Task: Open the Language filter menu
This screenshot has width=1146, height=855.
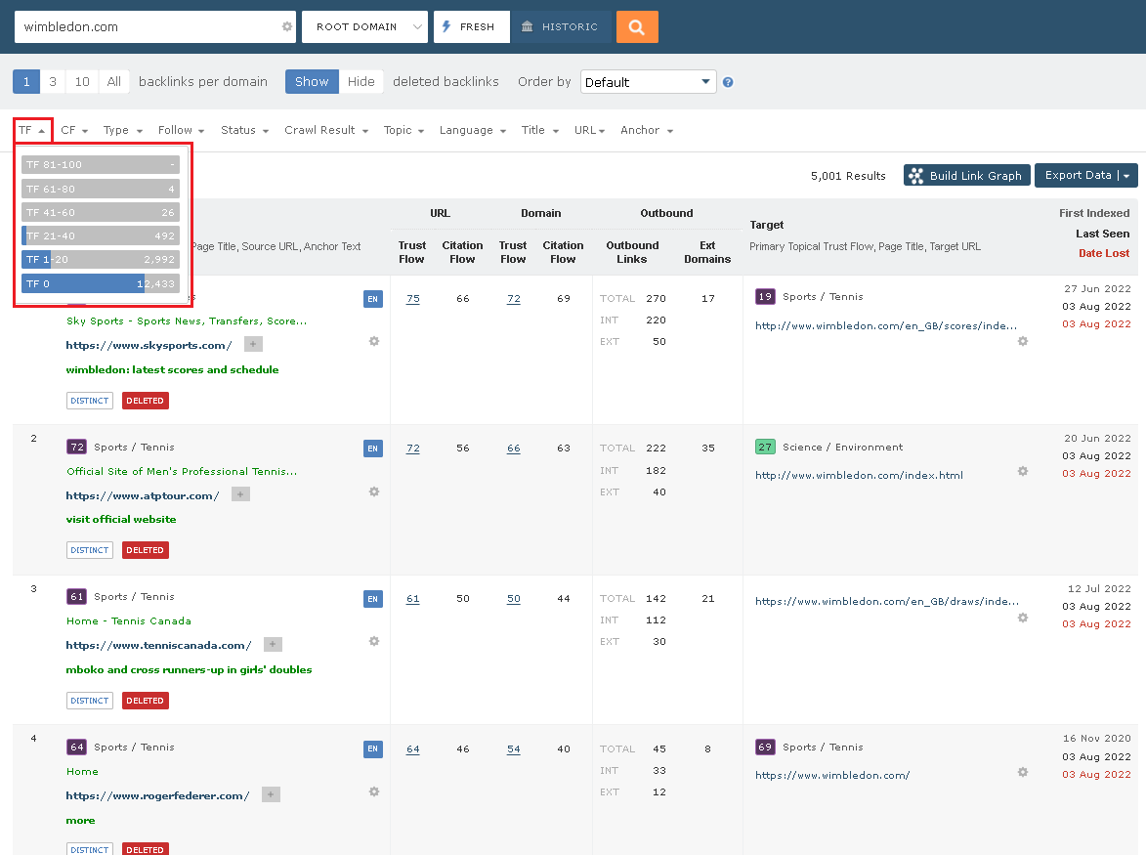Action: pos(472,130)
